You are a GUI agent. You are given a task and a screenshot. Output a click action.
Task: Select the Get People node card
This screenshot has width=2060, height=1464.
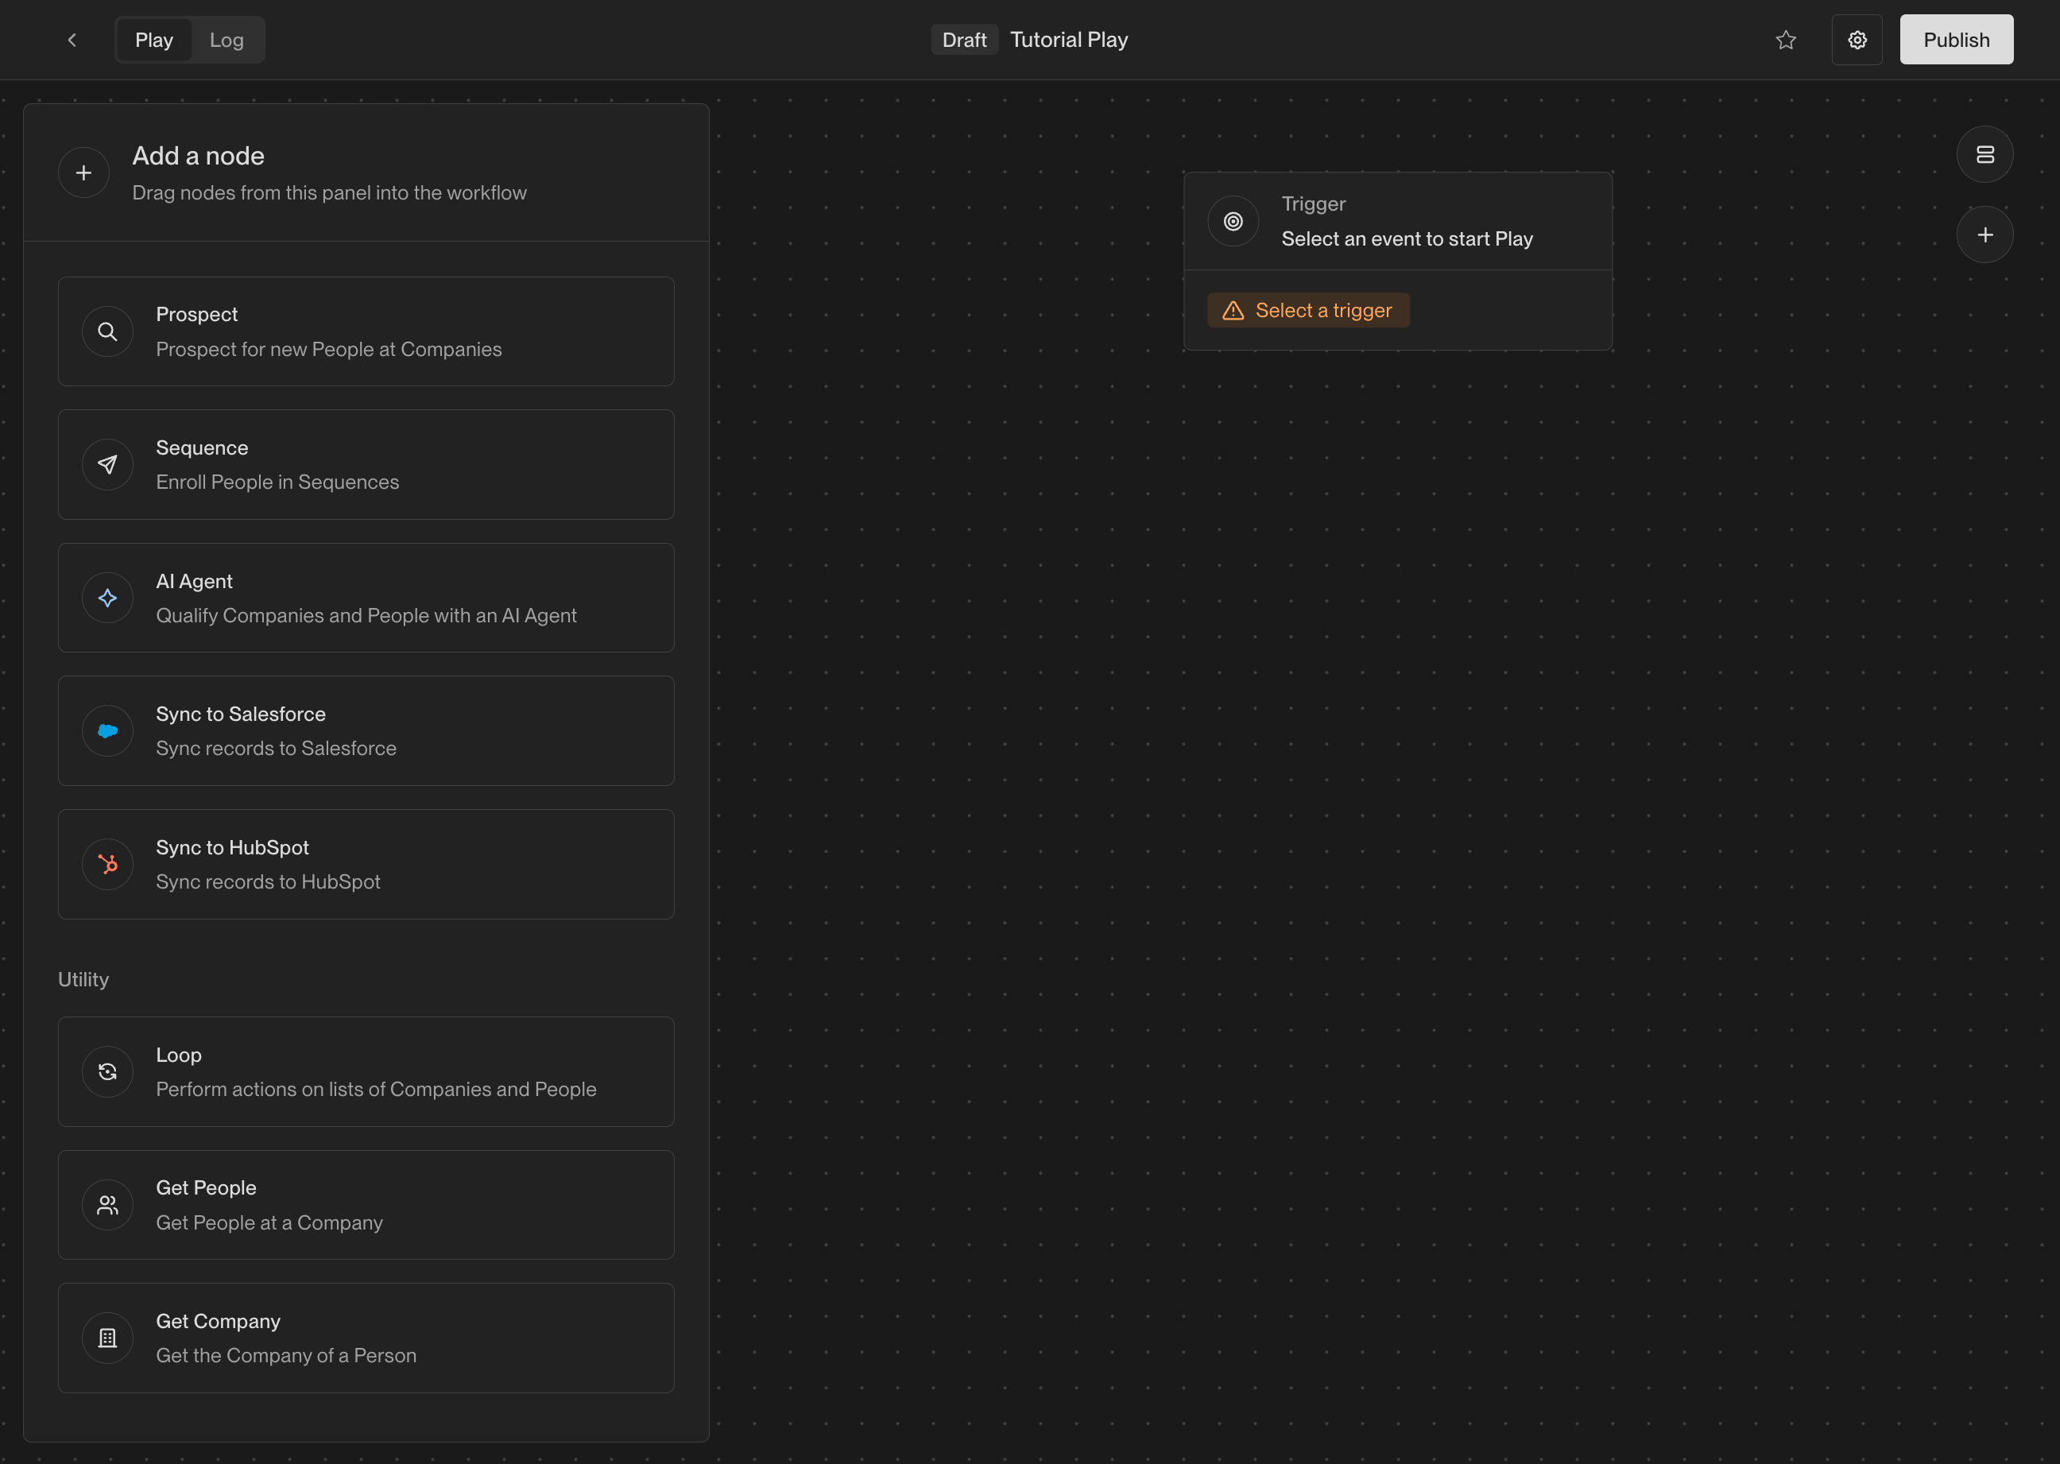pos(366,1204)
